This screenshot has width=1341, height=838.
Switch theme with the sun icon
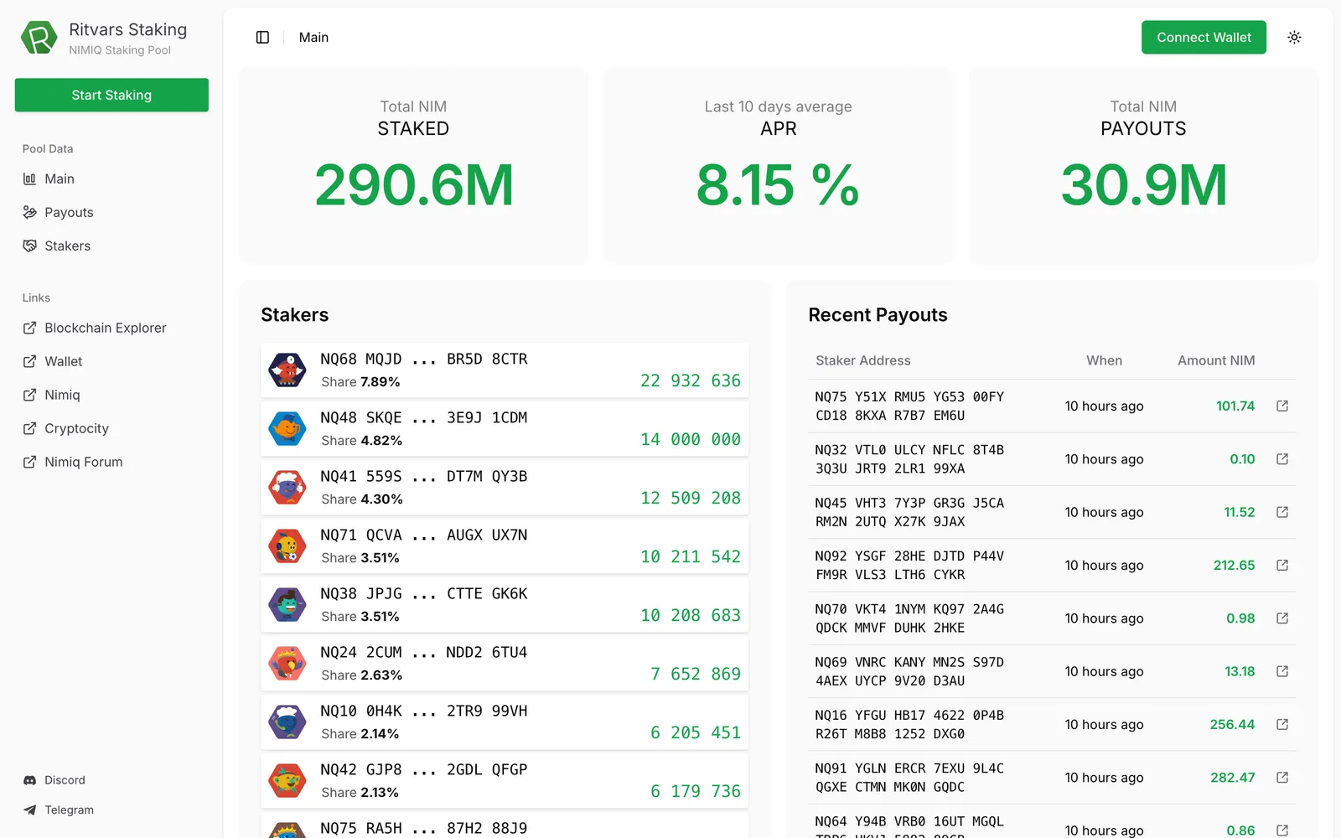pyautogui.click(x=1294, y=37)
